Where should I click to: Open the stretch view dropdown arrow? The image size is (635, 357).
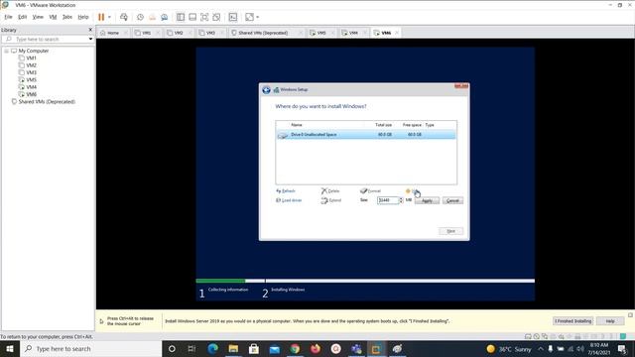pyautogui.click(x=258, y=17)
